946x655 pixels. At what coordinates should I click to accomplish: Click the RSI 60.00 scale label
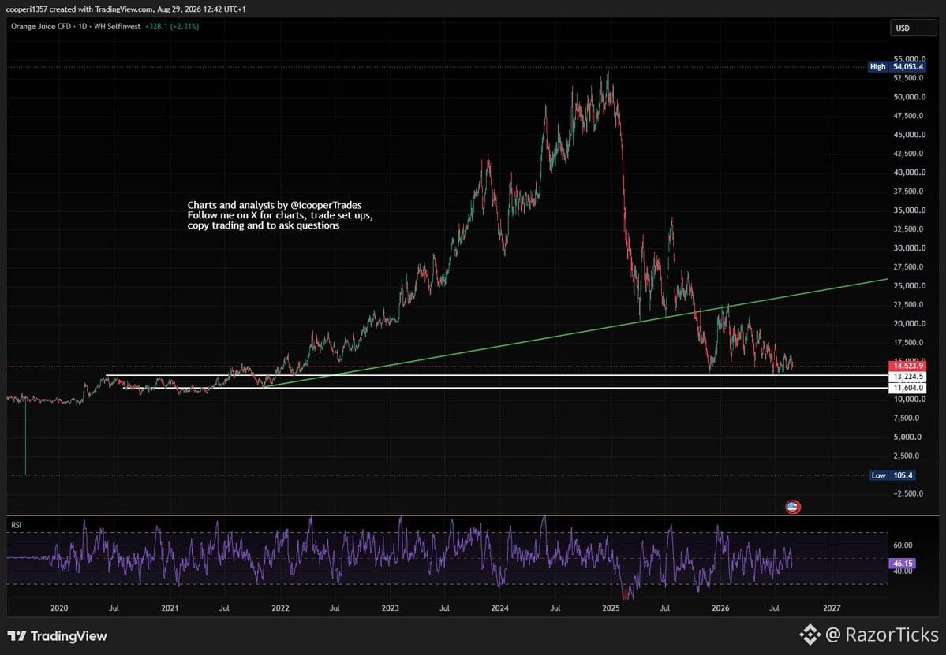pos(903,545)
